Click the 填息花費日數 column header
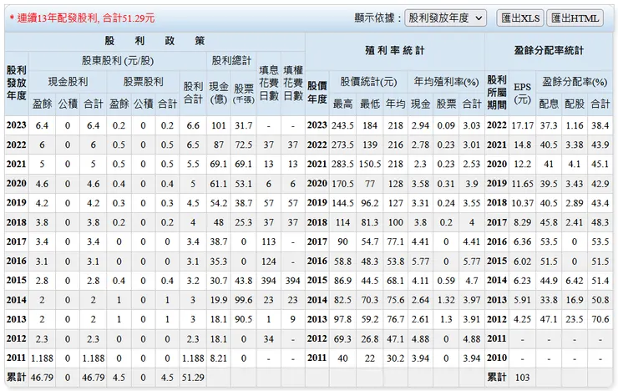Image resolution: width=618 pixels, height=391 pixels. click(x=269, y=83)
